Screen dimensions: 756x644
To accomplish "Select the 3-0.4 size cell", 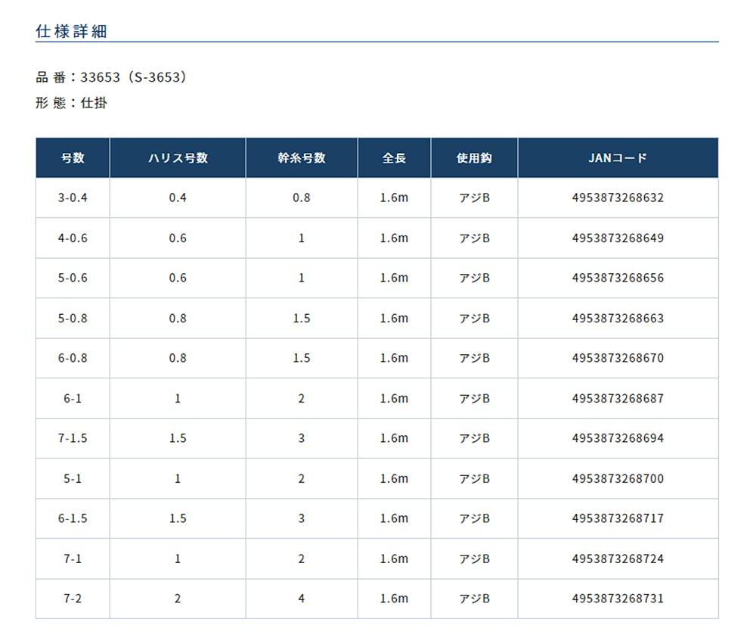I will [x=73, y=198].
